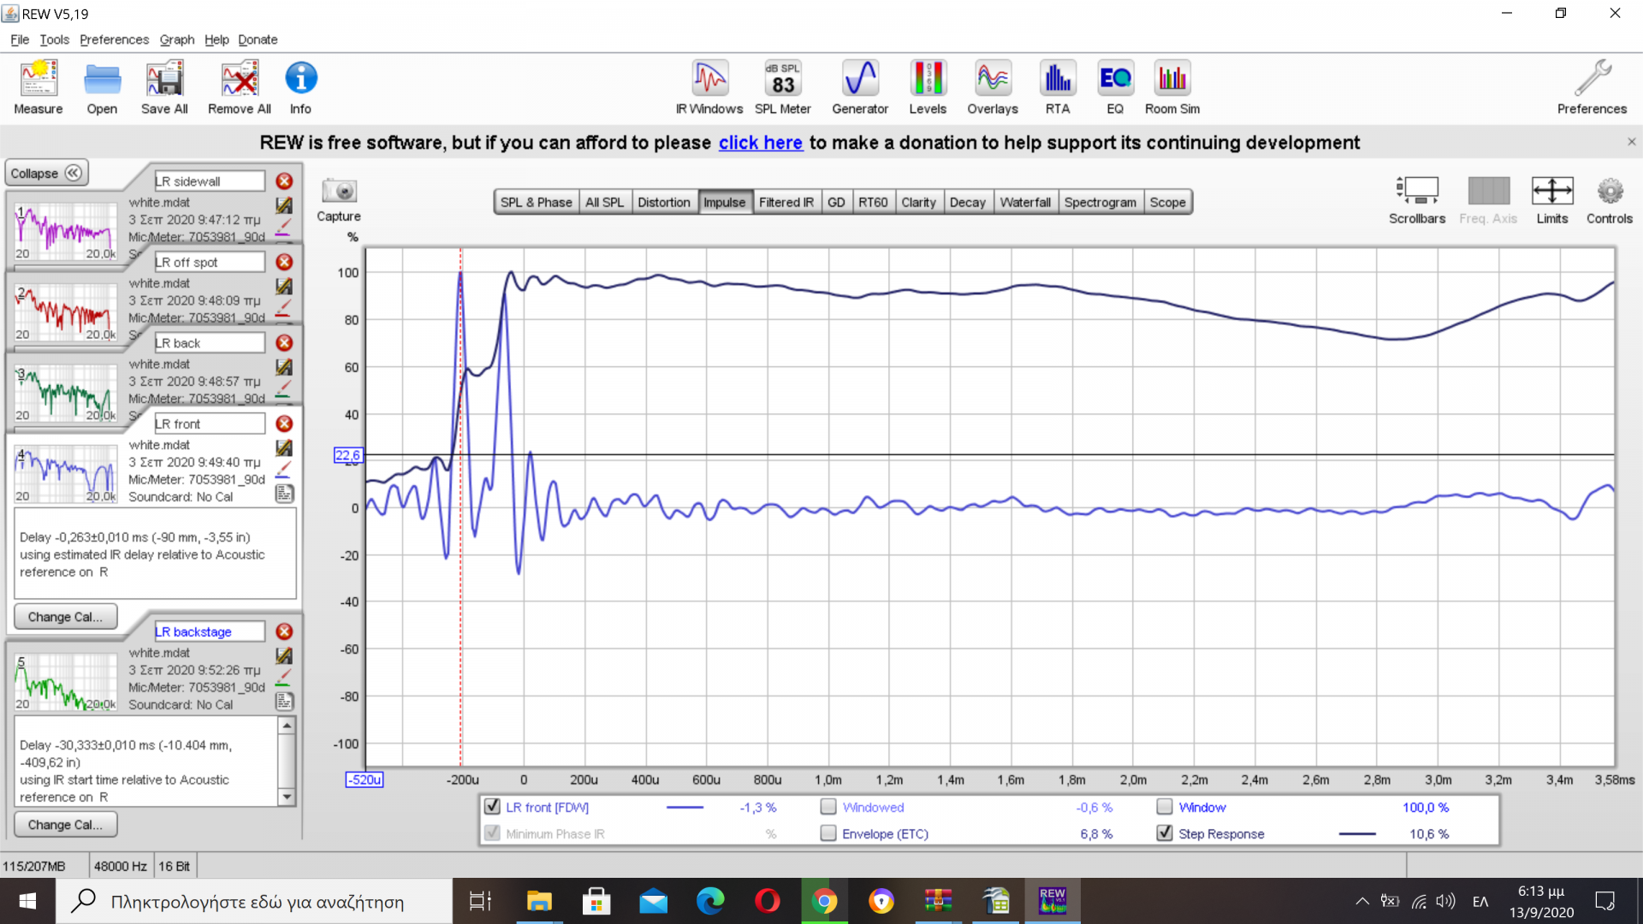Click Change Cal for LR front

coord(65,617)
